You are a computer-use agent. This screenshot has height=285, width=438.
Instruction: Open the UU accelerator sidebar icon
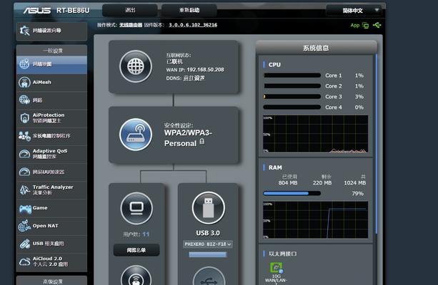[24, 172]
